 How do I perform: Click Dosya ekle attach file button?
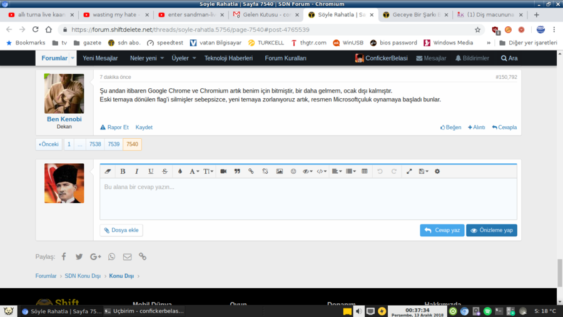point(121,230)
